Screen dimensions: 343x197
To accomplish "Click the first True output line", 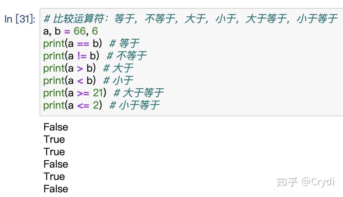I will point(54,139).
